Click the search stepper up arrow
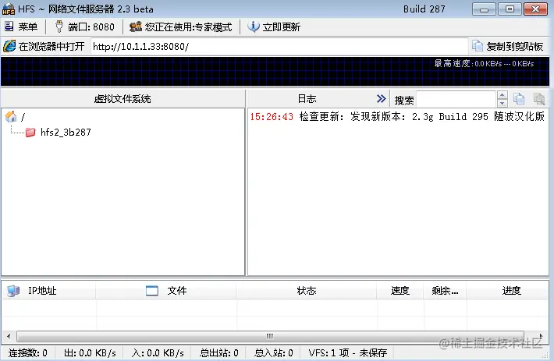 (x=502, y=95)
